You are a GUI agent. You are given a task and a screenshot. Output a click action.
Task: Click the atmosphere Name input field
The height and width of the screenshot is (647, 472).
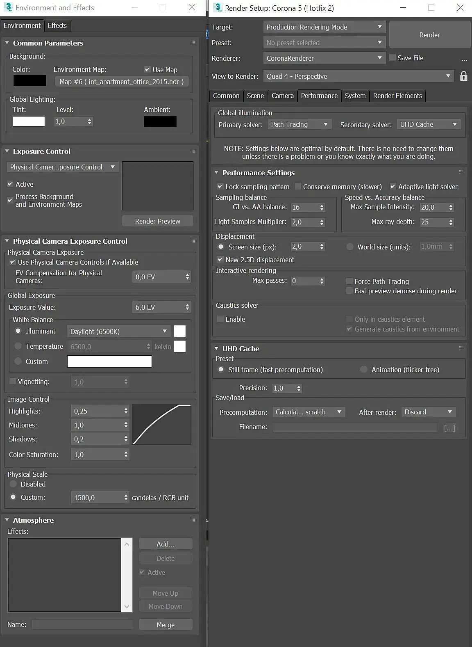tap(82, 624)
